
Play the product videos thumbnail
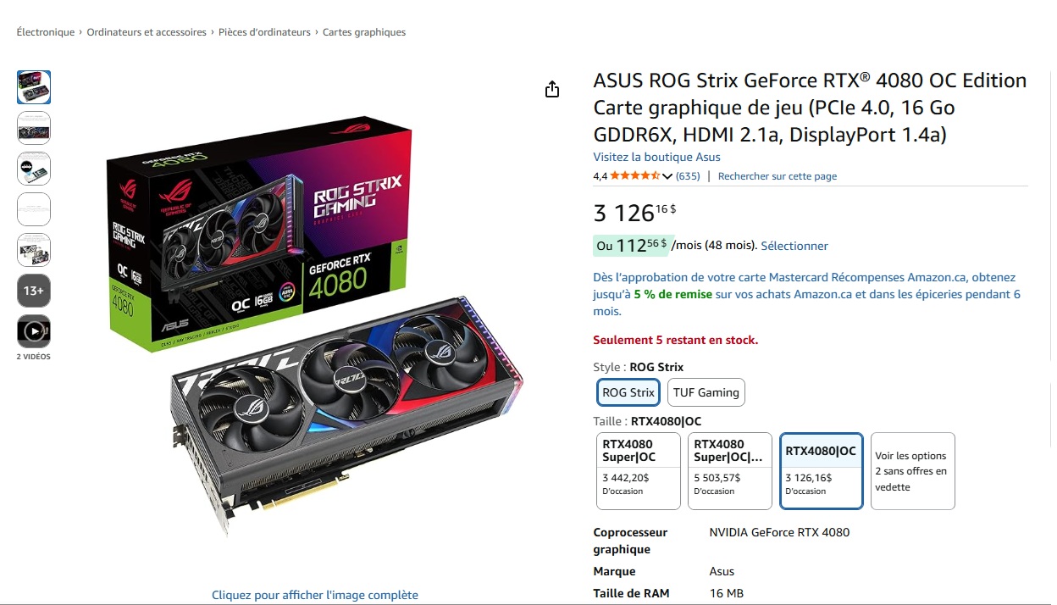tap(34, 331)
